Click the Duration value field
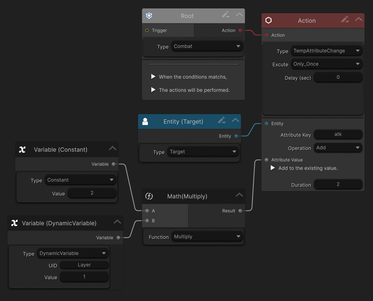Viewport: 373px width, 301px height. (338, 184)
